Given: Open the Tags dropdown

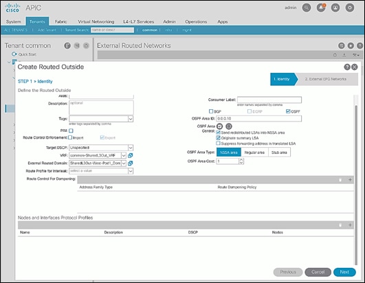Looking at the screenshot, I should tap(131, 119).
